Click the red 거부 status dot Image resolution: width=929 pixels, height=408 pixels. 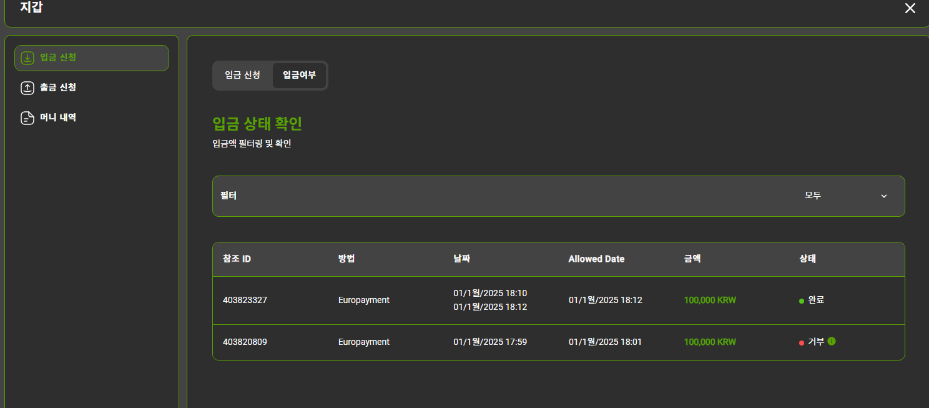[x=802, y=343]
